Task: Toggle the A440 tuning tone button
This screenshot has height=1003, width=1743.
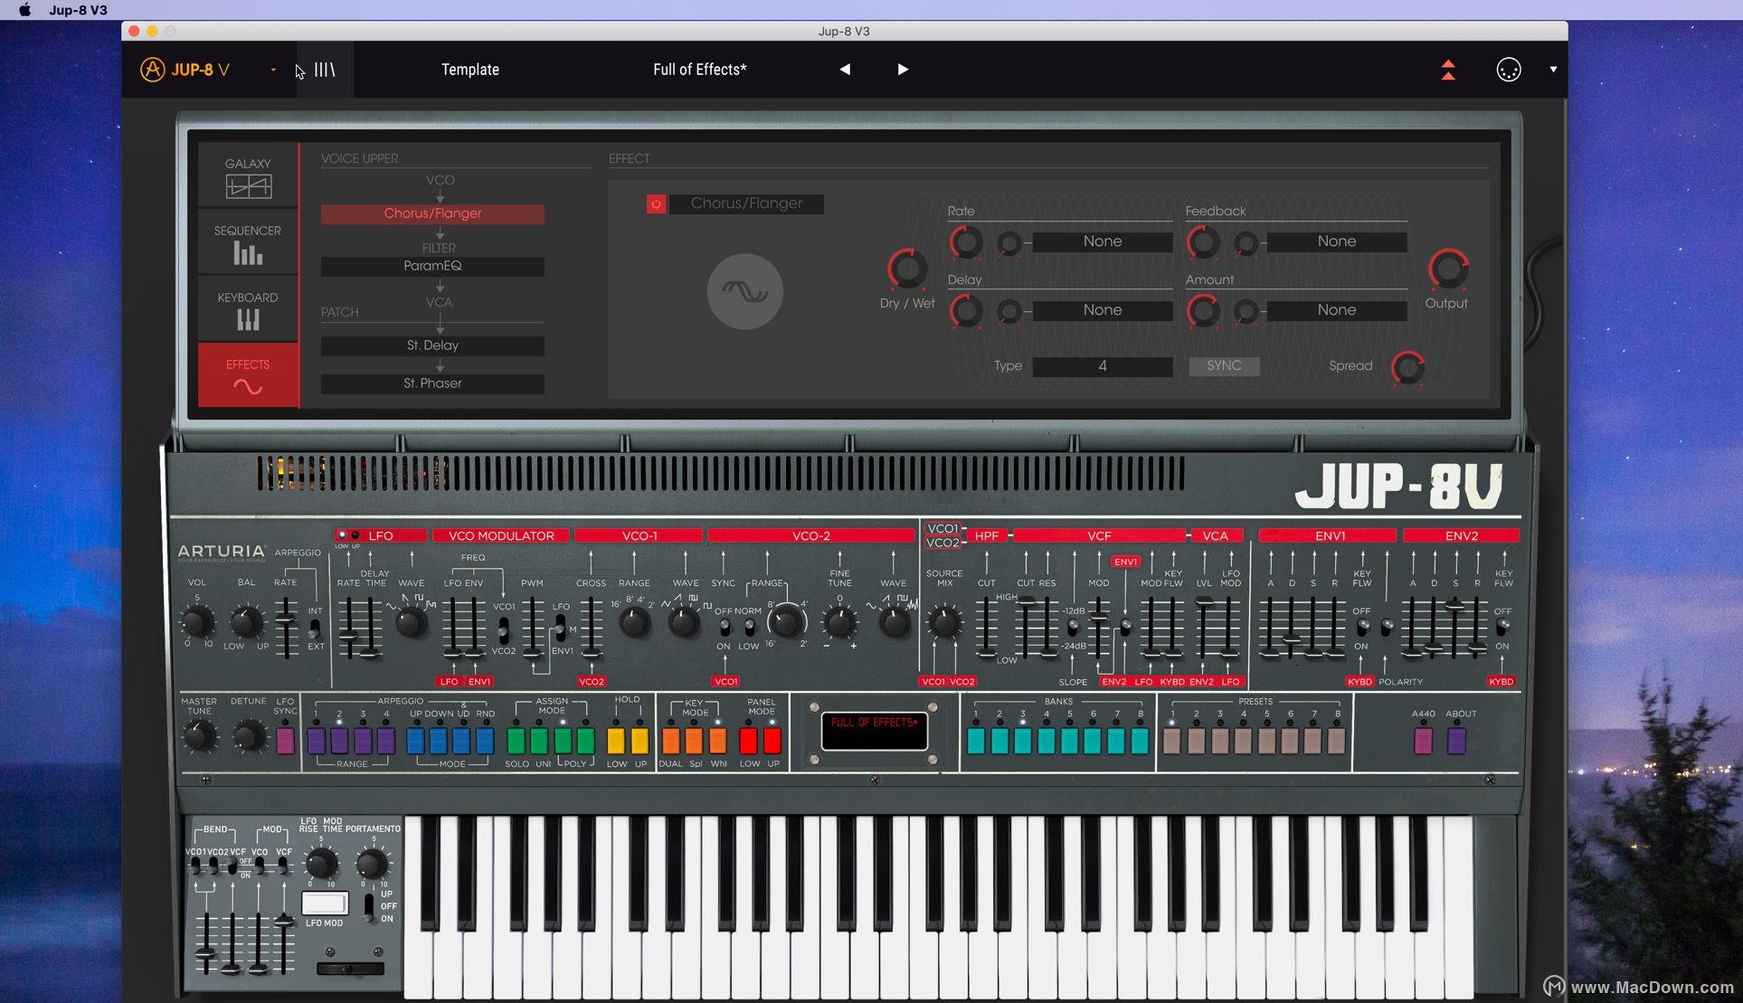Action: coord(1423,742)
